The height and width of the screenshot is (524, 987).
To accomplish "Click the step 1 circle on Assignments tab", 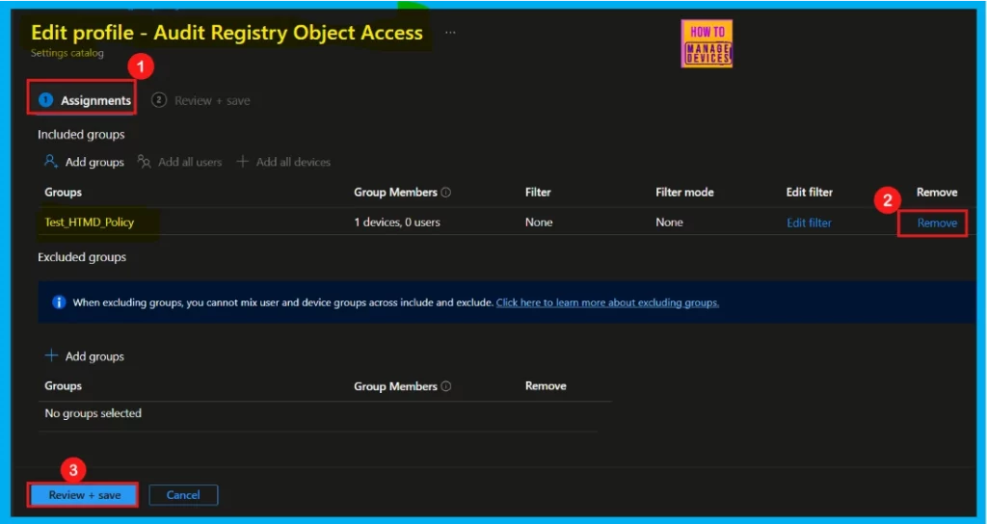I will click(x=45, y=100).
